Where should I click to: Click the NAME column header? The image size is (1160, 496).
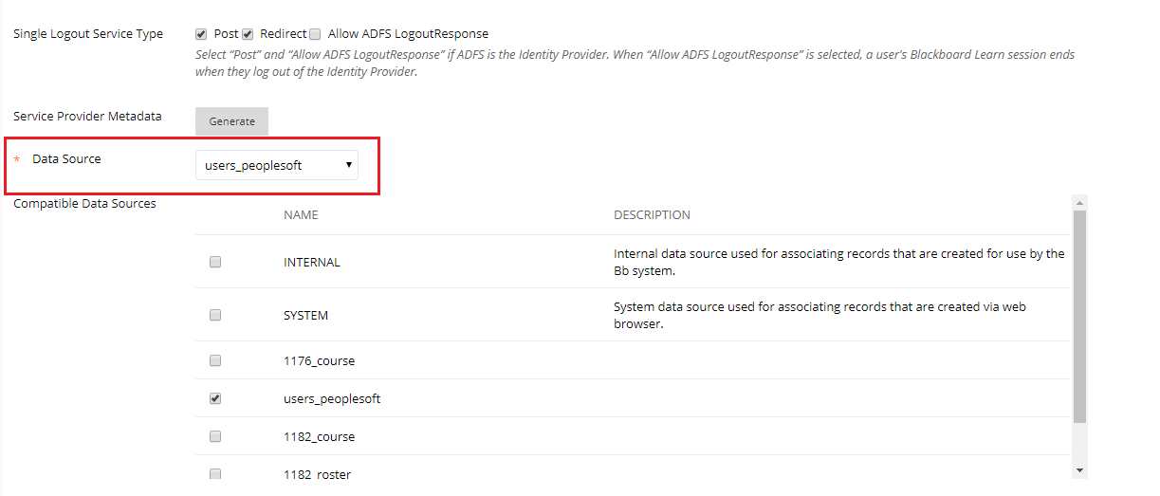tap(301, 215)
